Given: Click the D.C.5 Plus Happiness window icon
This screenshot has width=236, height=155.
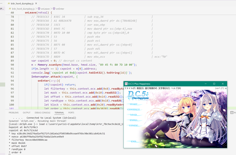Looking at the screenshot, I should click(126, 84).
